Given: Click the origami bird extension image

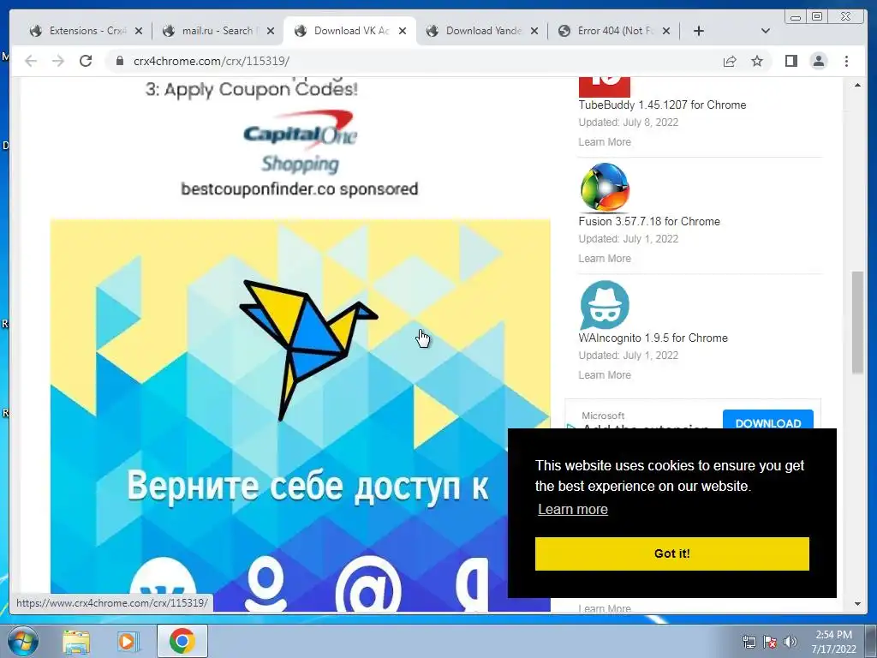Looking at the screenshot, I should pos(308,350).
